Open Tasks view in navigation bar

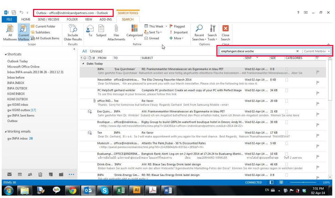pyautogui.click(x=40, y=174)
